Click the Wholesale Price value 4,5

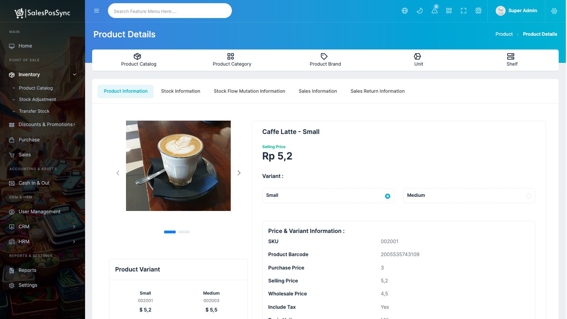384,294
